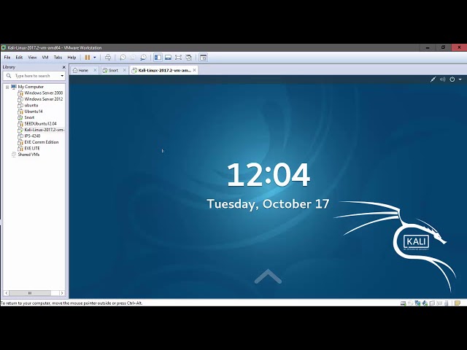The image size is (467, 350).
Task: Toggle the thumbnail bar view icon
Action: (168, 58)
